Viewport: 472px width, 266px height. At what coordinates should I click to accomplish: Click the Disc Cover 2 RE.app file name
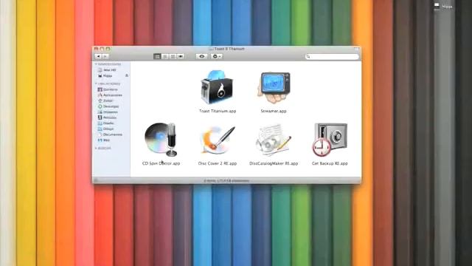click(218, 163)
